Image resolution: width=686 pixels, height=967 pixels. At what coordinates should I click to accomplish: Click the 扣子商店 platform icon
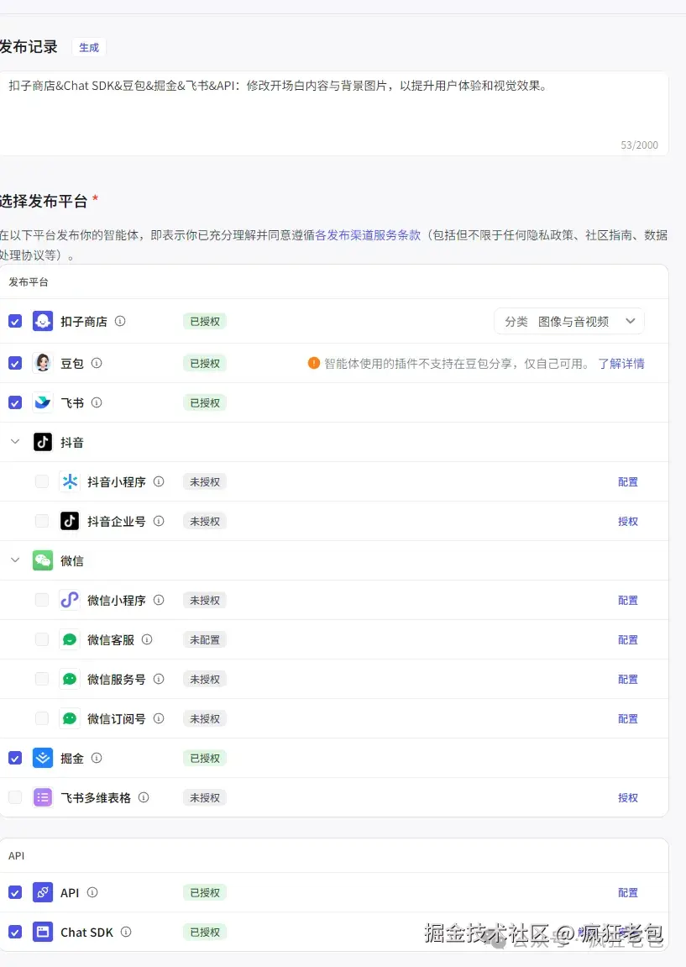pyautogui.click(x=42, y=321)
